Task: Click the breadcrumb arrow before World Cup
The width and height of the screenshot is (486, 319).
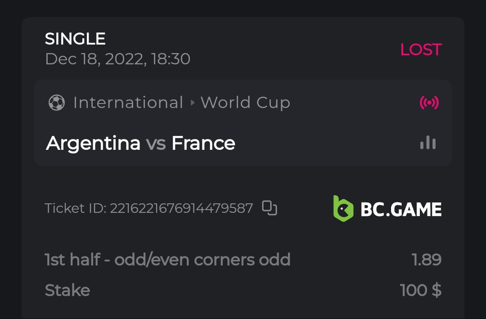Action: pyautogui.click(x=192, y=103)
